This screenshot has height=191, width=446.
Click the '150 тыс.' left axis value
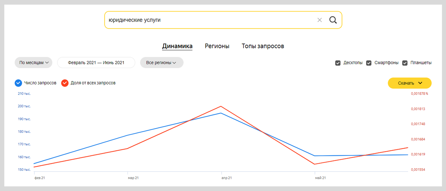tap(24, 170)
